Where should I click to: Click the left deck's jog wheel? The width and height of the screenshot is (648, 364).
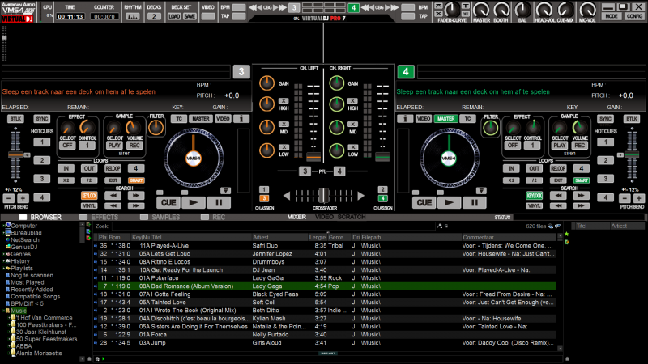tap(194, 158)
